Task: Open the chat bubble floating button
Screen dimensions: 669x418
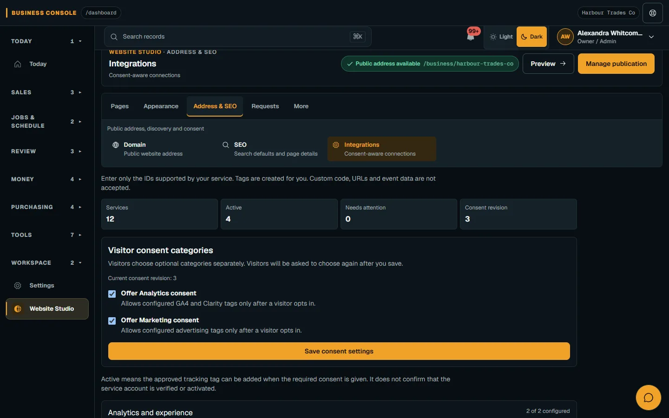Action: pyautogui.click(x=648, y=398)
